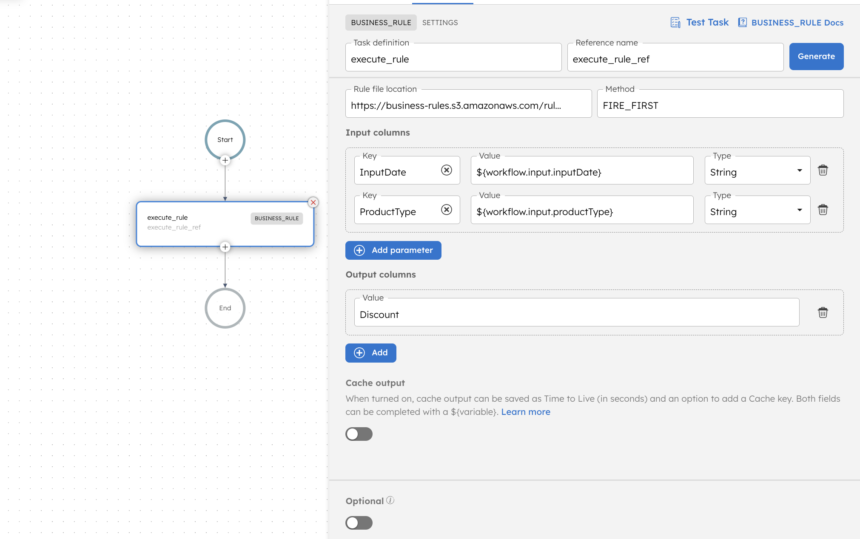
Task: Edit the workflow.input.inputDate value field
Action: click(x=582, y=170)
